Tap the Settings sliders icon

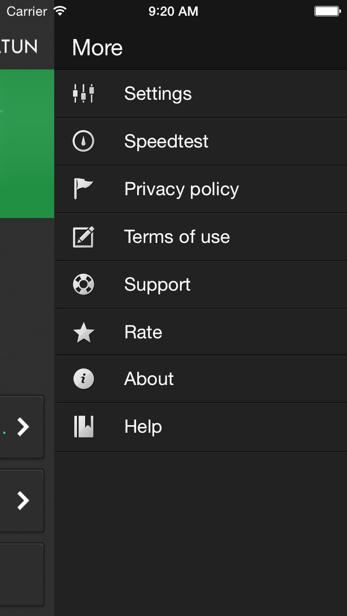[x=83, y=94]
